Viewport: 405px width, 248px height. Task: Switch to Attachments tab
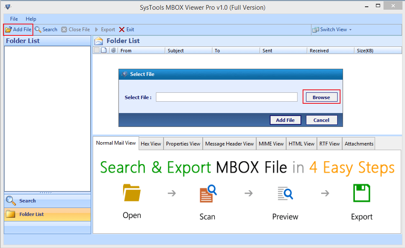point(359,144)
